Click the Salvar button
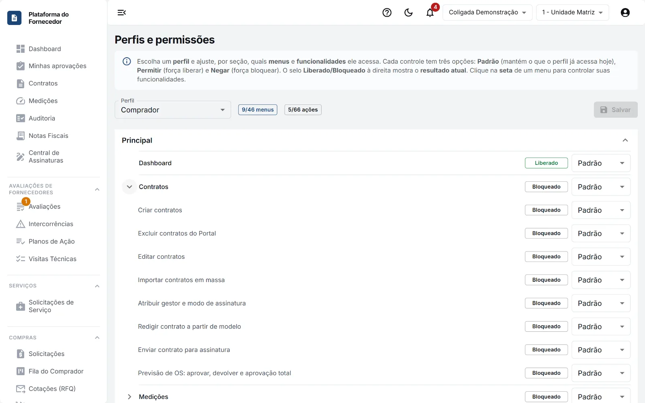 (616, 110)
